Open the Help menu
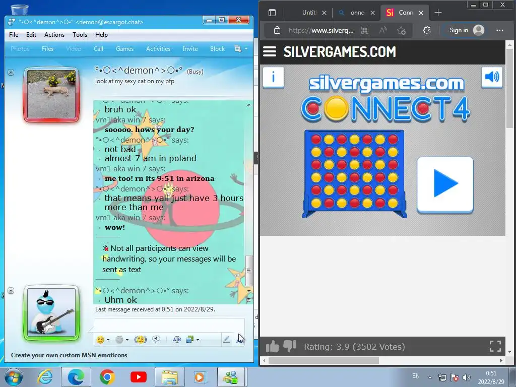The height and width of the screenshot is (387, 516). point(101,35)
